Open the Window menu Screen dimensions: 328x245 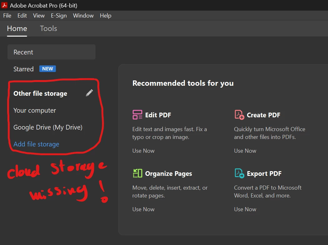tap(83, 16)
